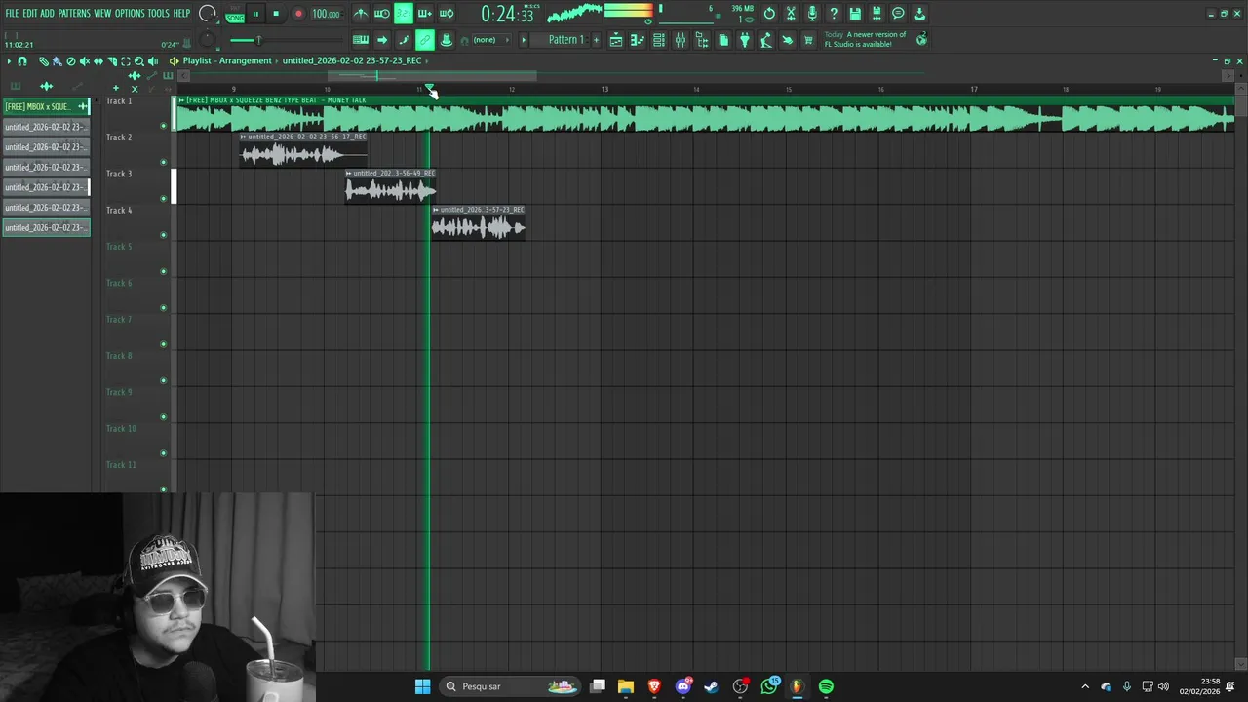Click bar 13 on the timeline ruler
Viewport: 1248px width, 702px height.
tap(604, 90)
